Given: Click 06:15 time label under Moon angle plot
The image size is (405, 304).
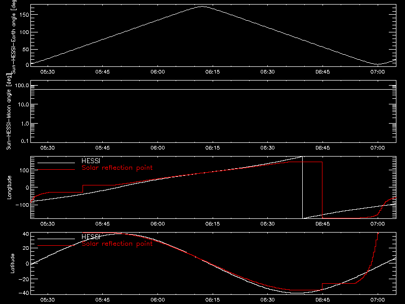Looking at the screenshot, I should click(213, 148).
